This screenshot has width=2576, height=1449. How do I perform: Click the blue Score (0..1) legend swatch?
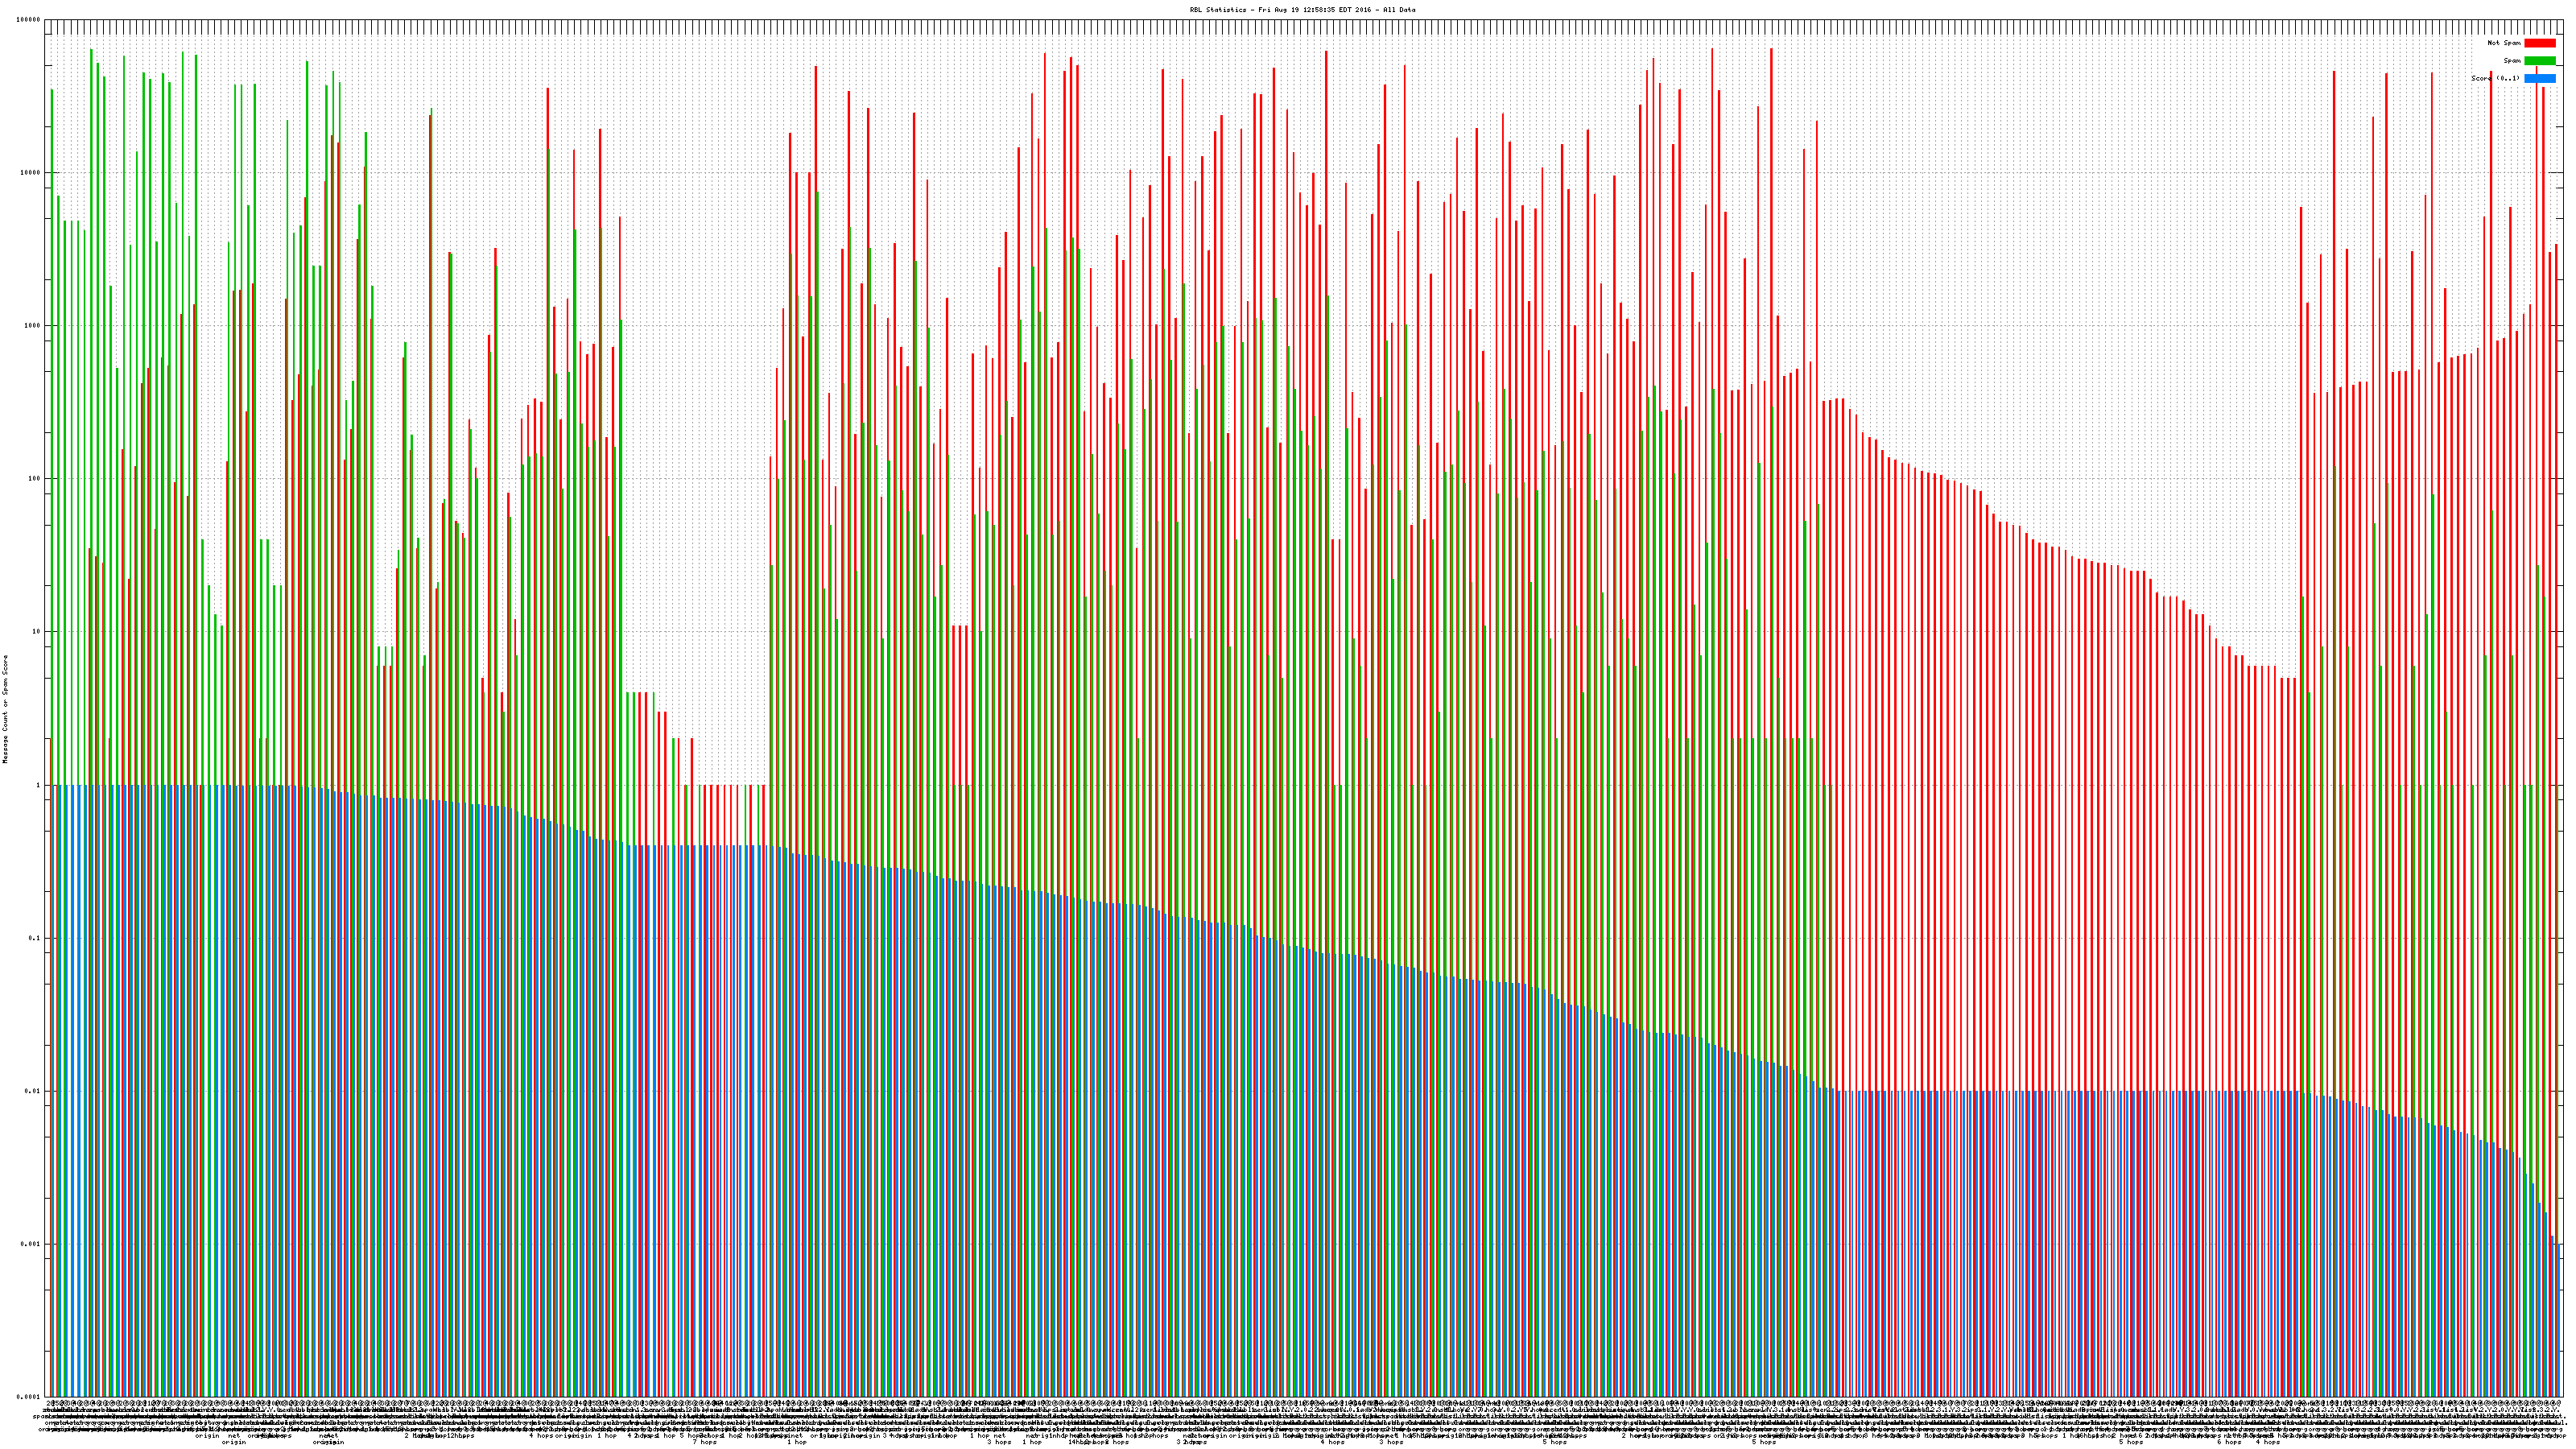pyautogui.click(x=2539, y=78)
